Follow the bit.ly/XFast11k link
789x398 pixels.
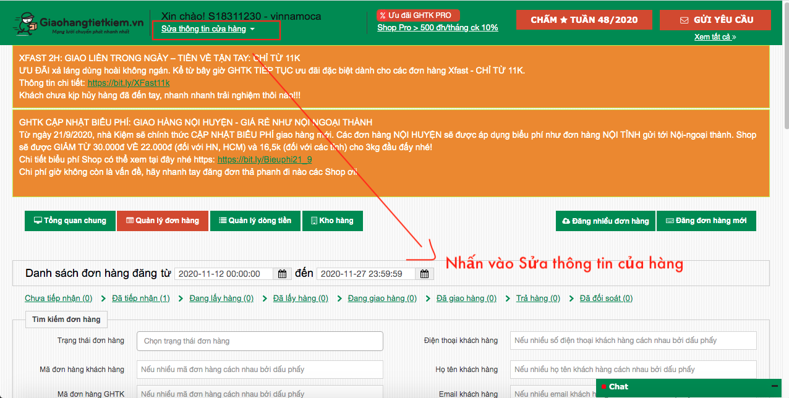pos(129,83)
